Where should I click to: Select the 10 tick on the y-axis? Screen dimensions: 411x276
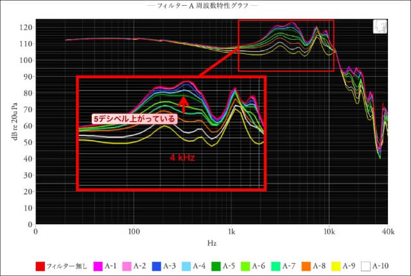pyautogui.click(x=28, y=208)
